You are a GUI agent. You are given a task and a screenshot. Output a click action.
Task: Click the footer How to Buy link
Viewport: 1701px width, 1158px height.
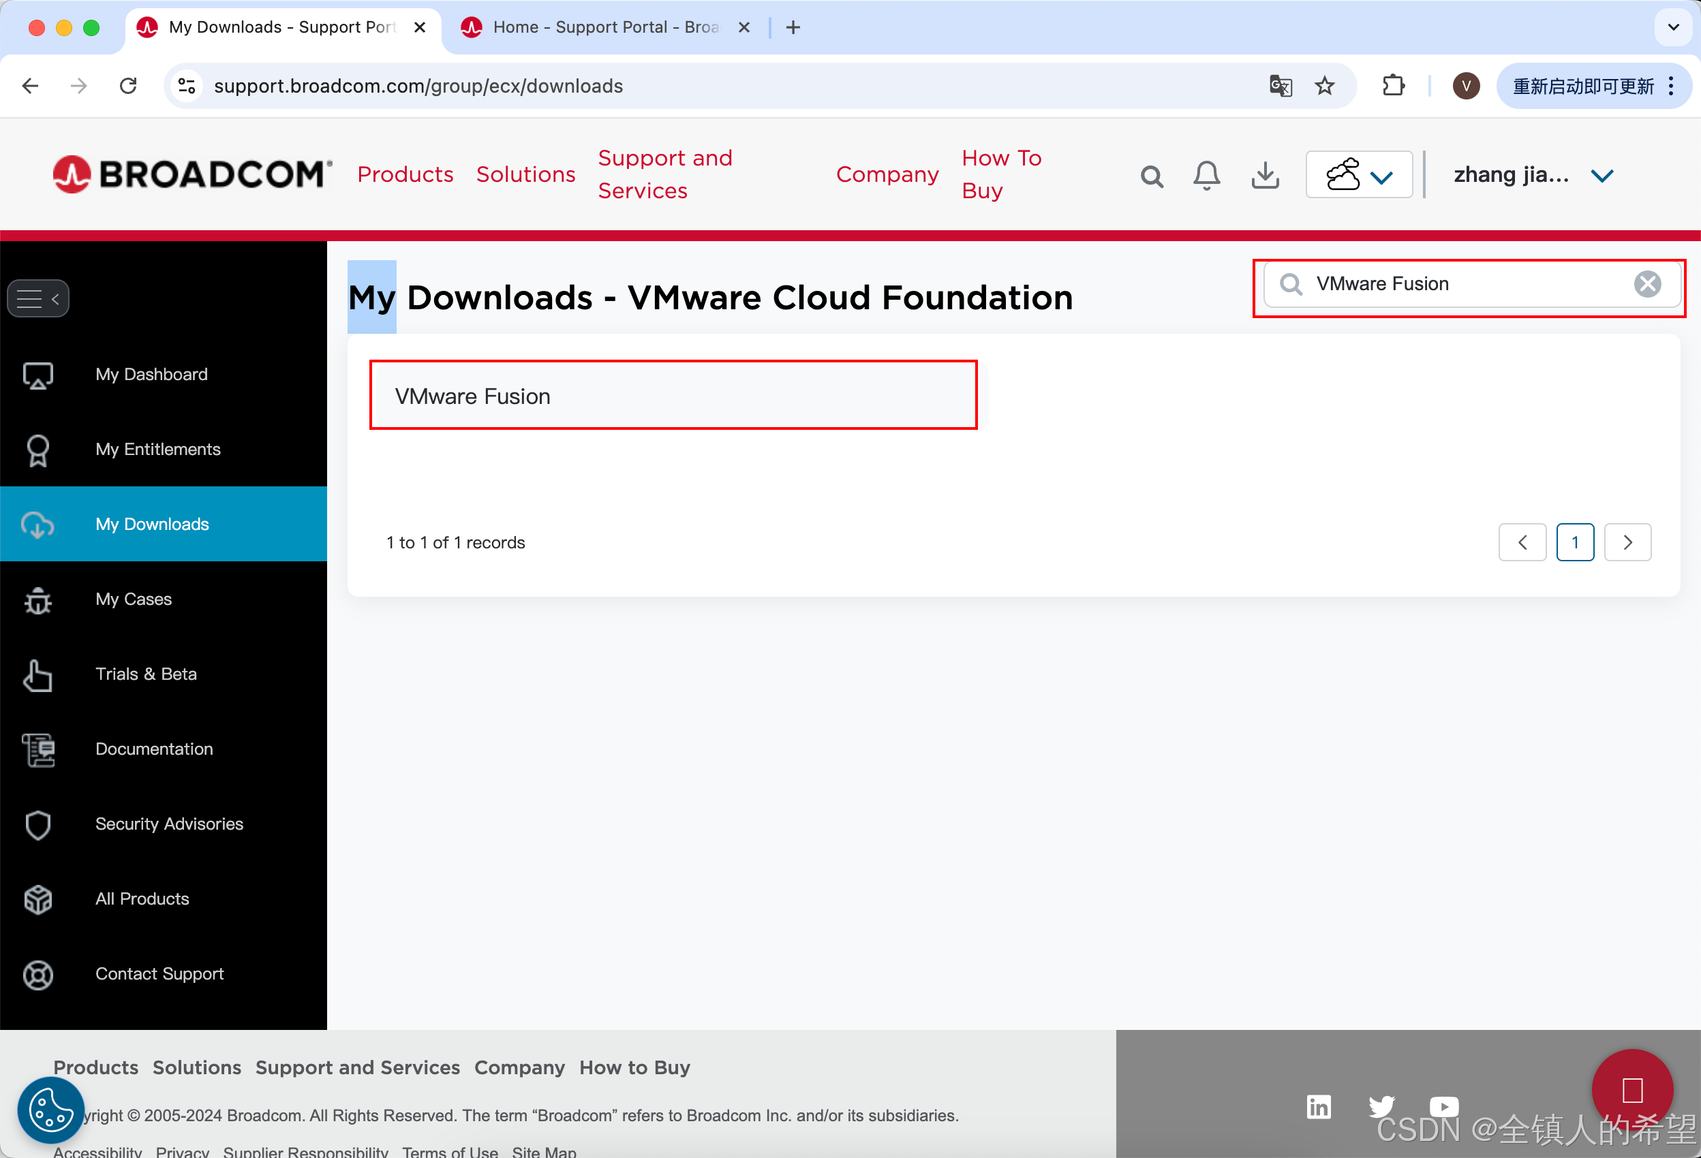(x=634, y=1068)
